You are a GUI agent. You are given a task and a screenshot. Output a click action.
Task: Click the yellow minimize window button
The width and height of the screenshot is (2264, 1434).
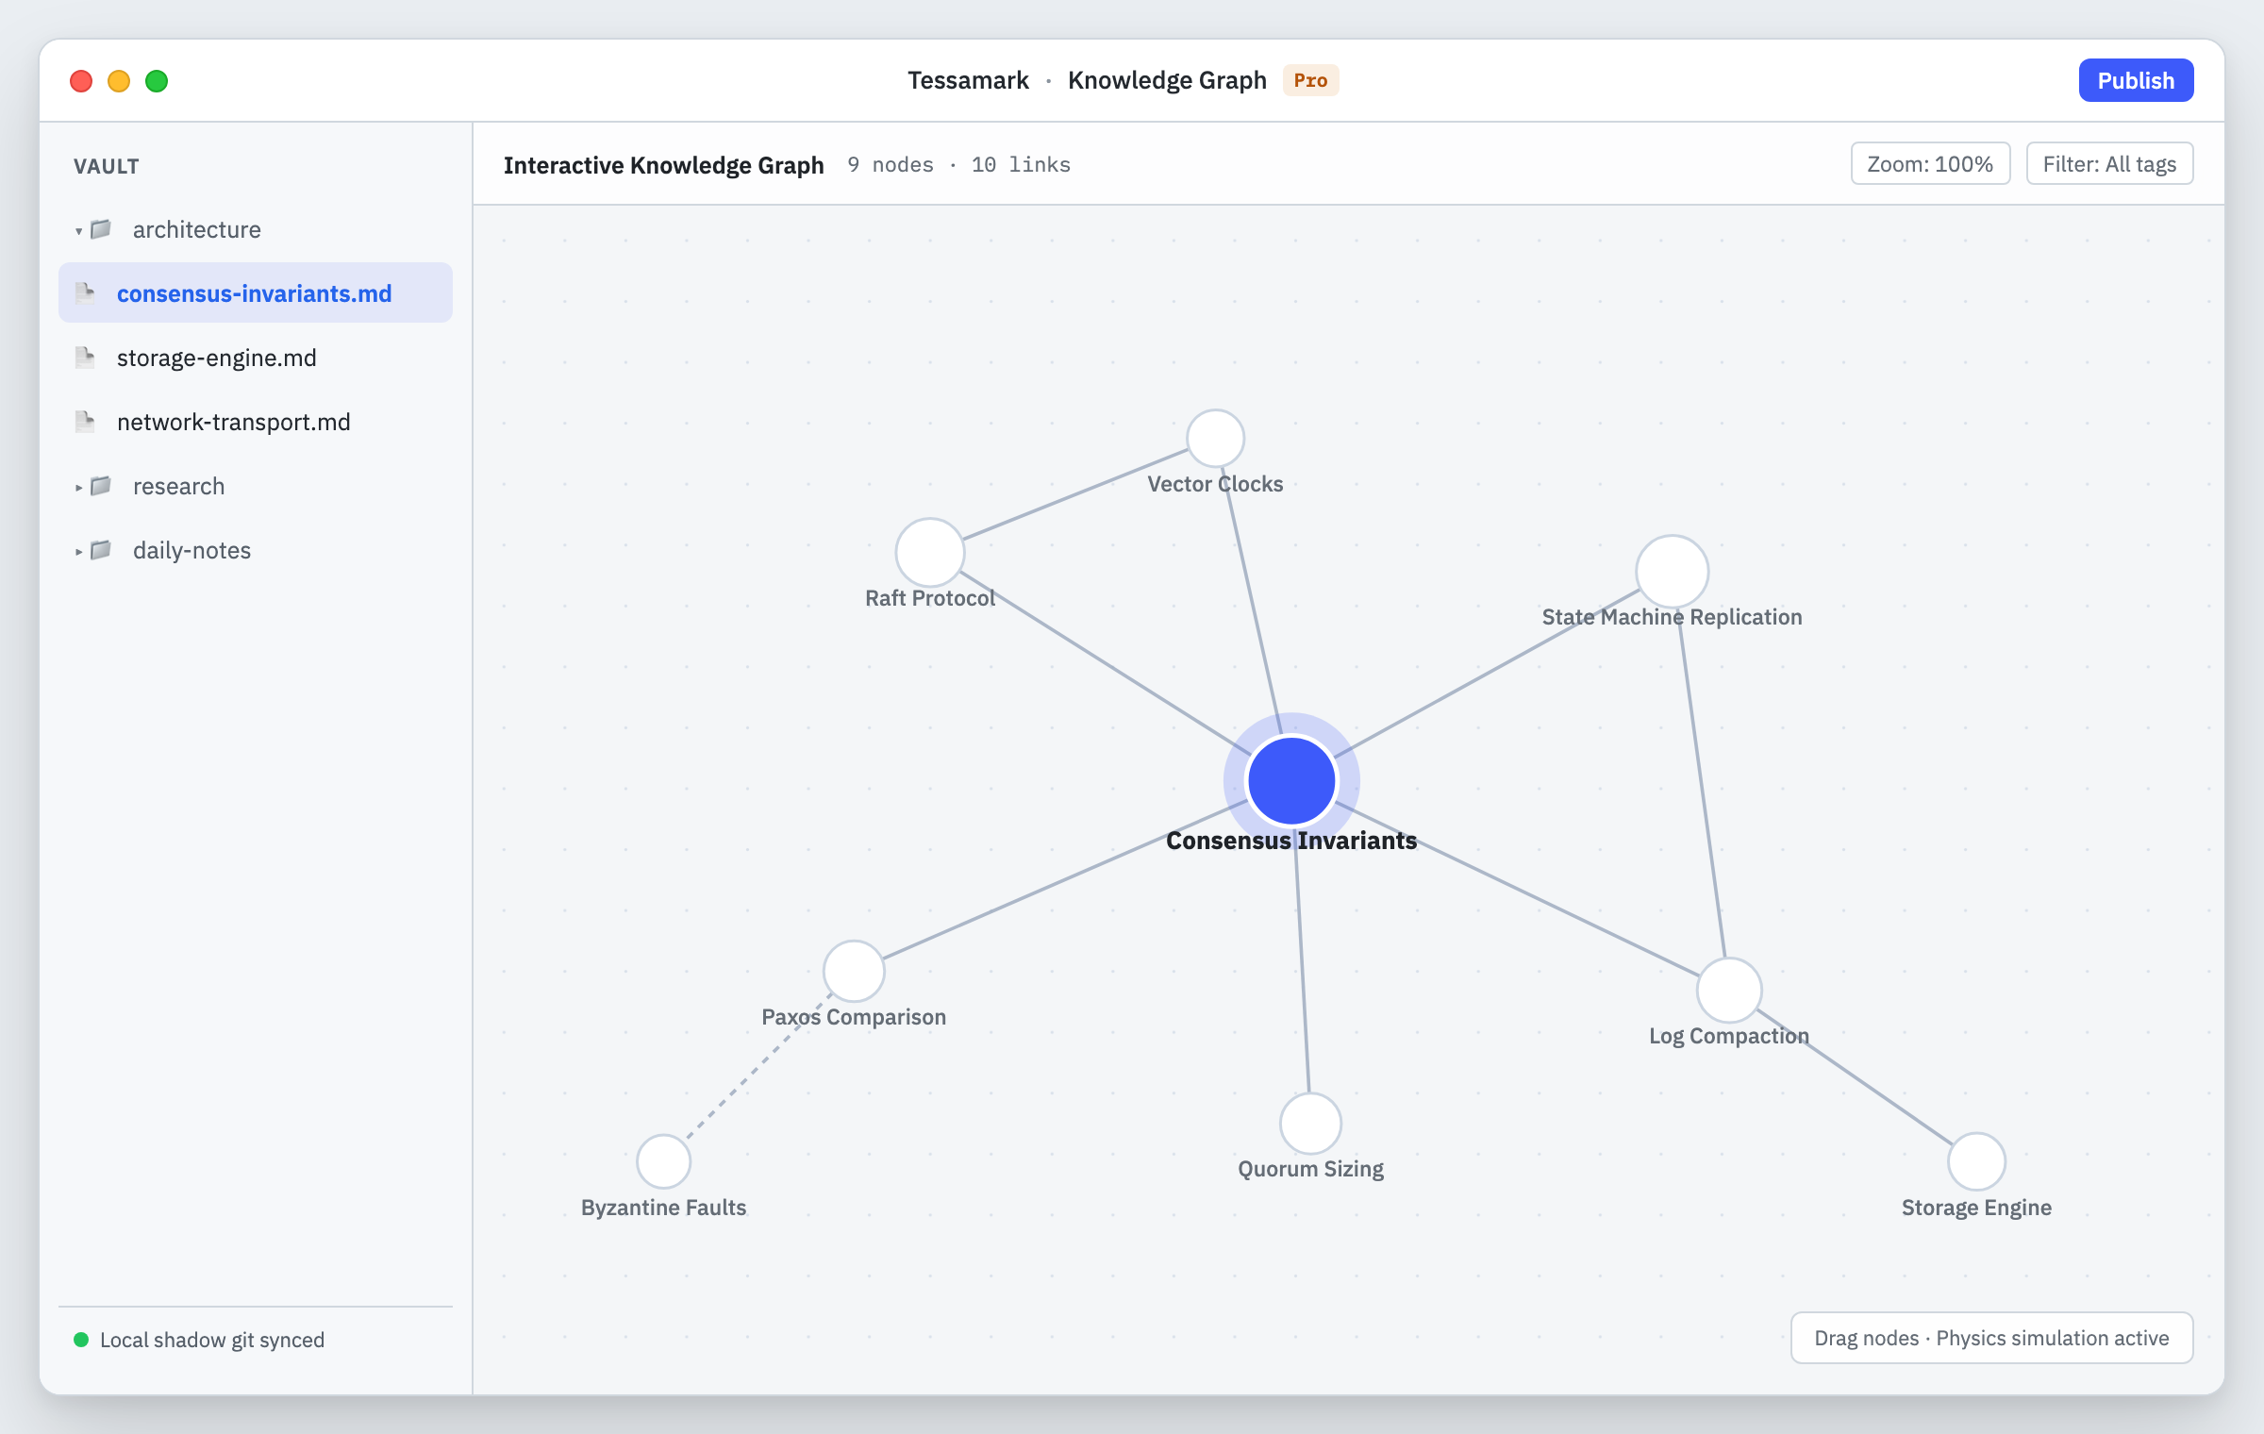pos(119,81)
